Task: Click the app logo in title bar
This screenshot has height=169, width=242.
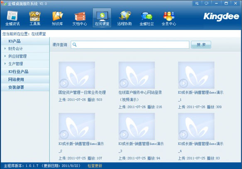Action: [4, 3]
